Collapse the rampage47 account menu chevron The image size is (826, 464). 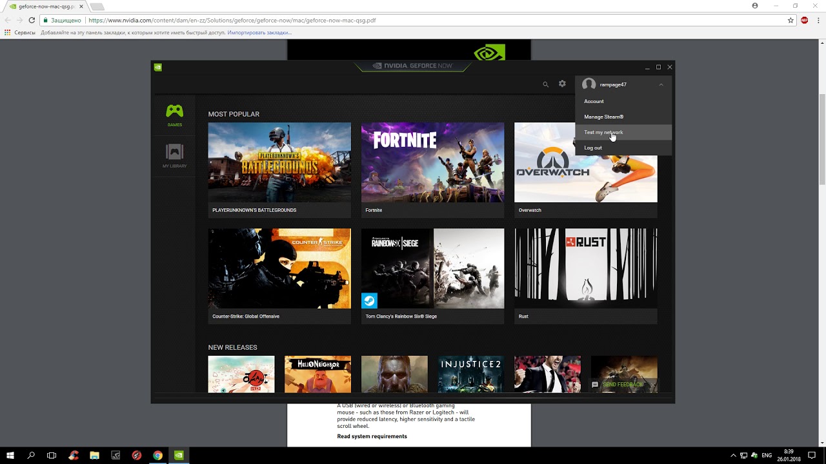tap(661, 84)
